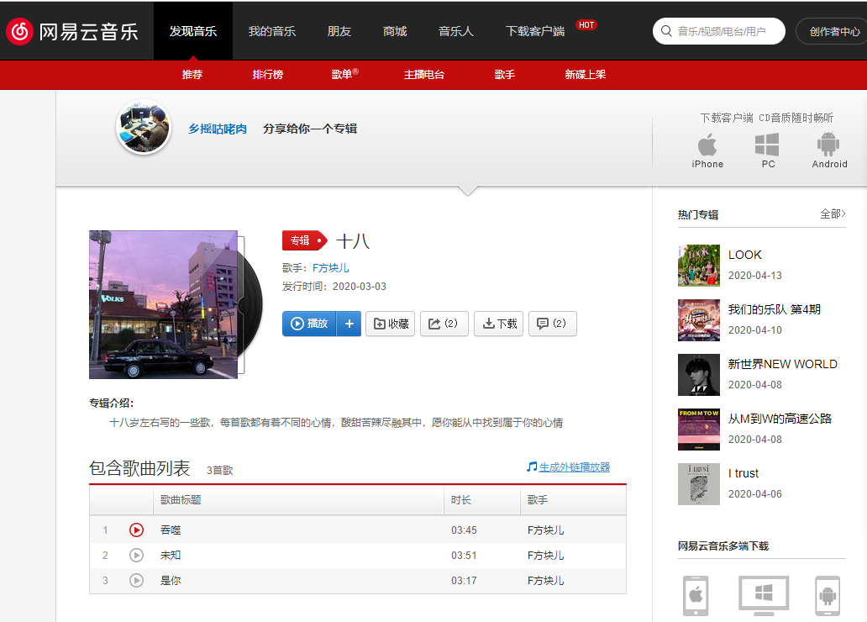
Task: Play the song 未知
Action: pyautogui.click(x=136, y=555)
